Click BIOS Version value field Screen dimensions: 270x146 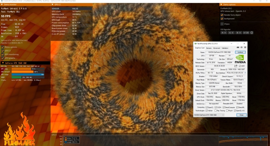[x=220, y=66]
